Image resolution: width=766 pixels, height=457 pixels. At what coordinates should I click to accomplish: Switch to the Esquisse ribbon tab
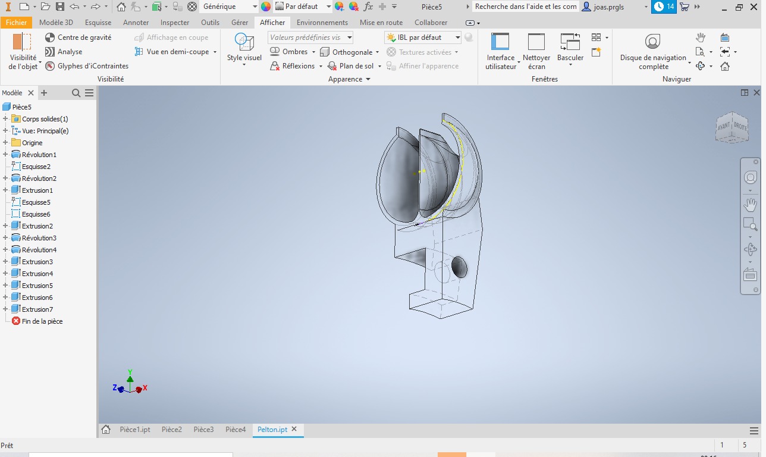click(x=98, y=23)
